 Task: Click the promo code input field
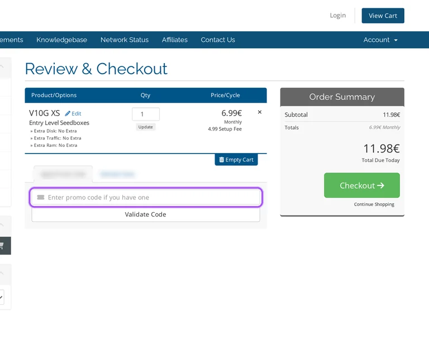click(x=146, y=197)
